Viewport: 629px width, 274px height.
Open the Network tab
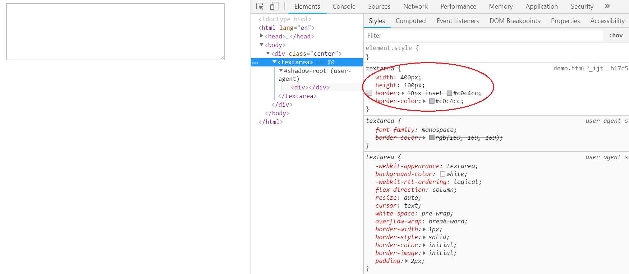415,6
